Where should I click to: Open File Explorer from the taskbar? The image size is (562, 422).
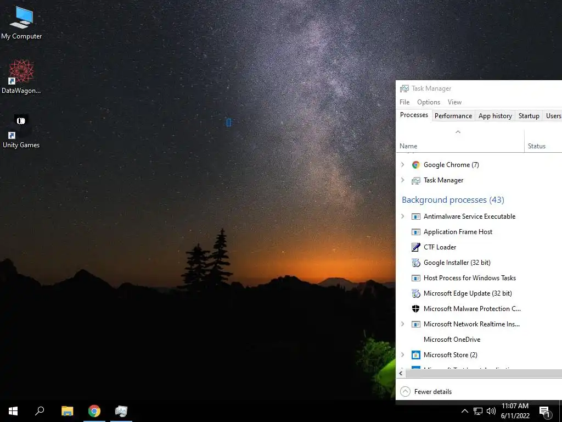point(67,411)
